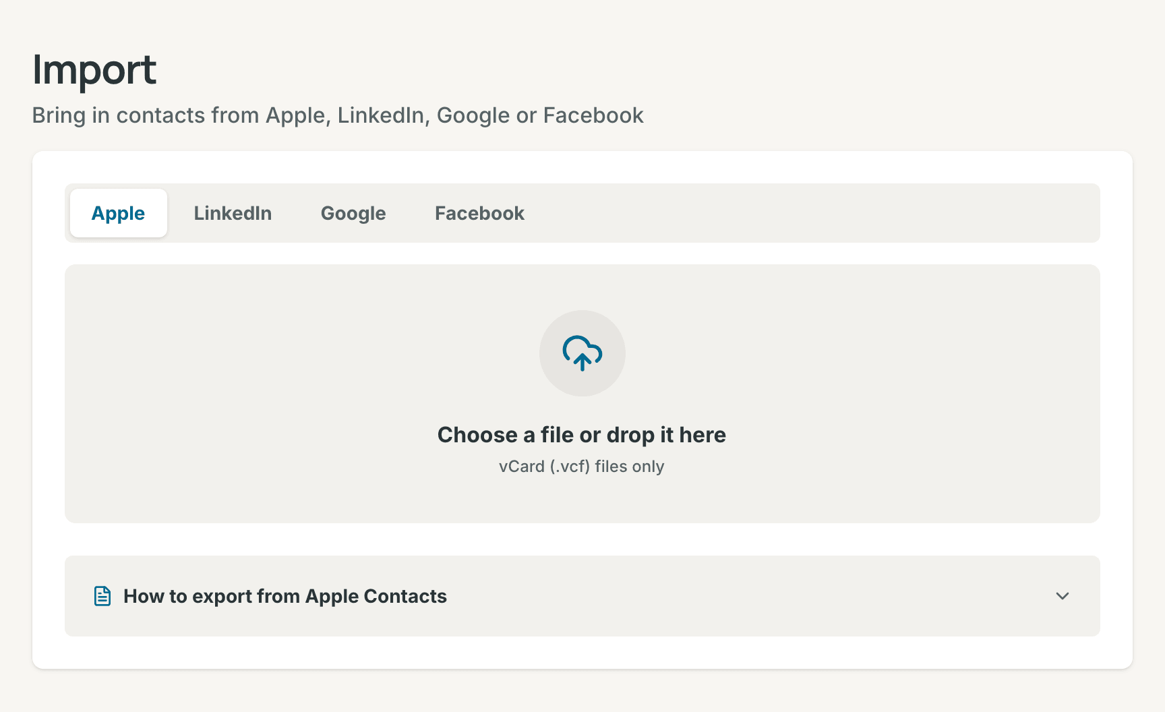Go to the Facebook tab
This screenshot has height=712, width=1165.
pos(479,213)
